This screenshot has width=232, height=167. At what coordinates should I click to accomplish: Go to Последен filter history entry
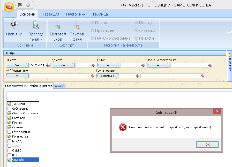point(145,23)
